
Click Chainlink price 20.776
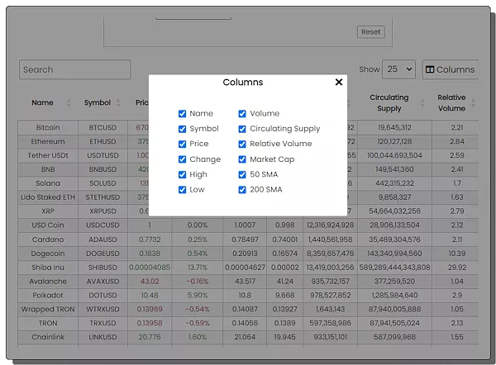tap(150, 337)
